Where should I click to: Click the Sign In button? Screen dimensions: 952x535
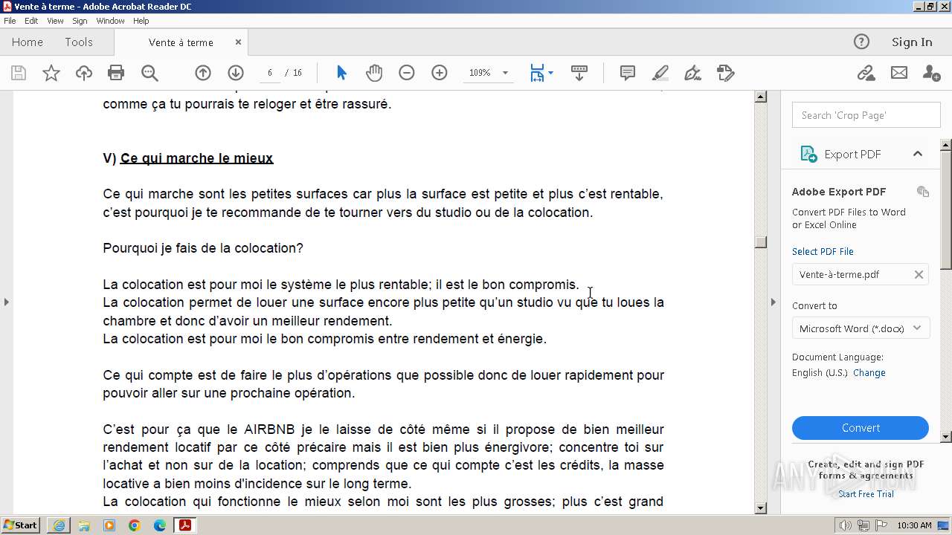click(x=912, y=42)
